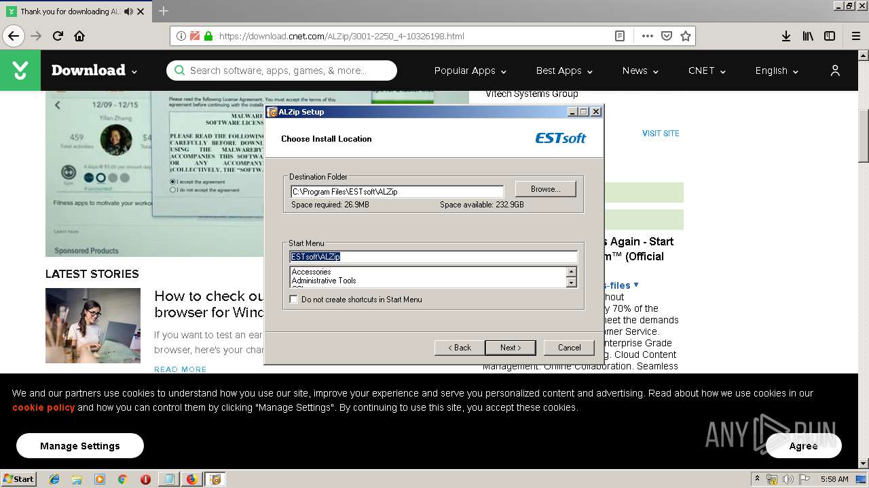The width and height of the screenshot is (869, 488).
Task: Open the Firefox hamburger menu
Action: (856, 36)
